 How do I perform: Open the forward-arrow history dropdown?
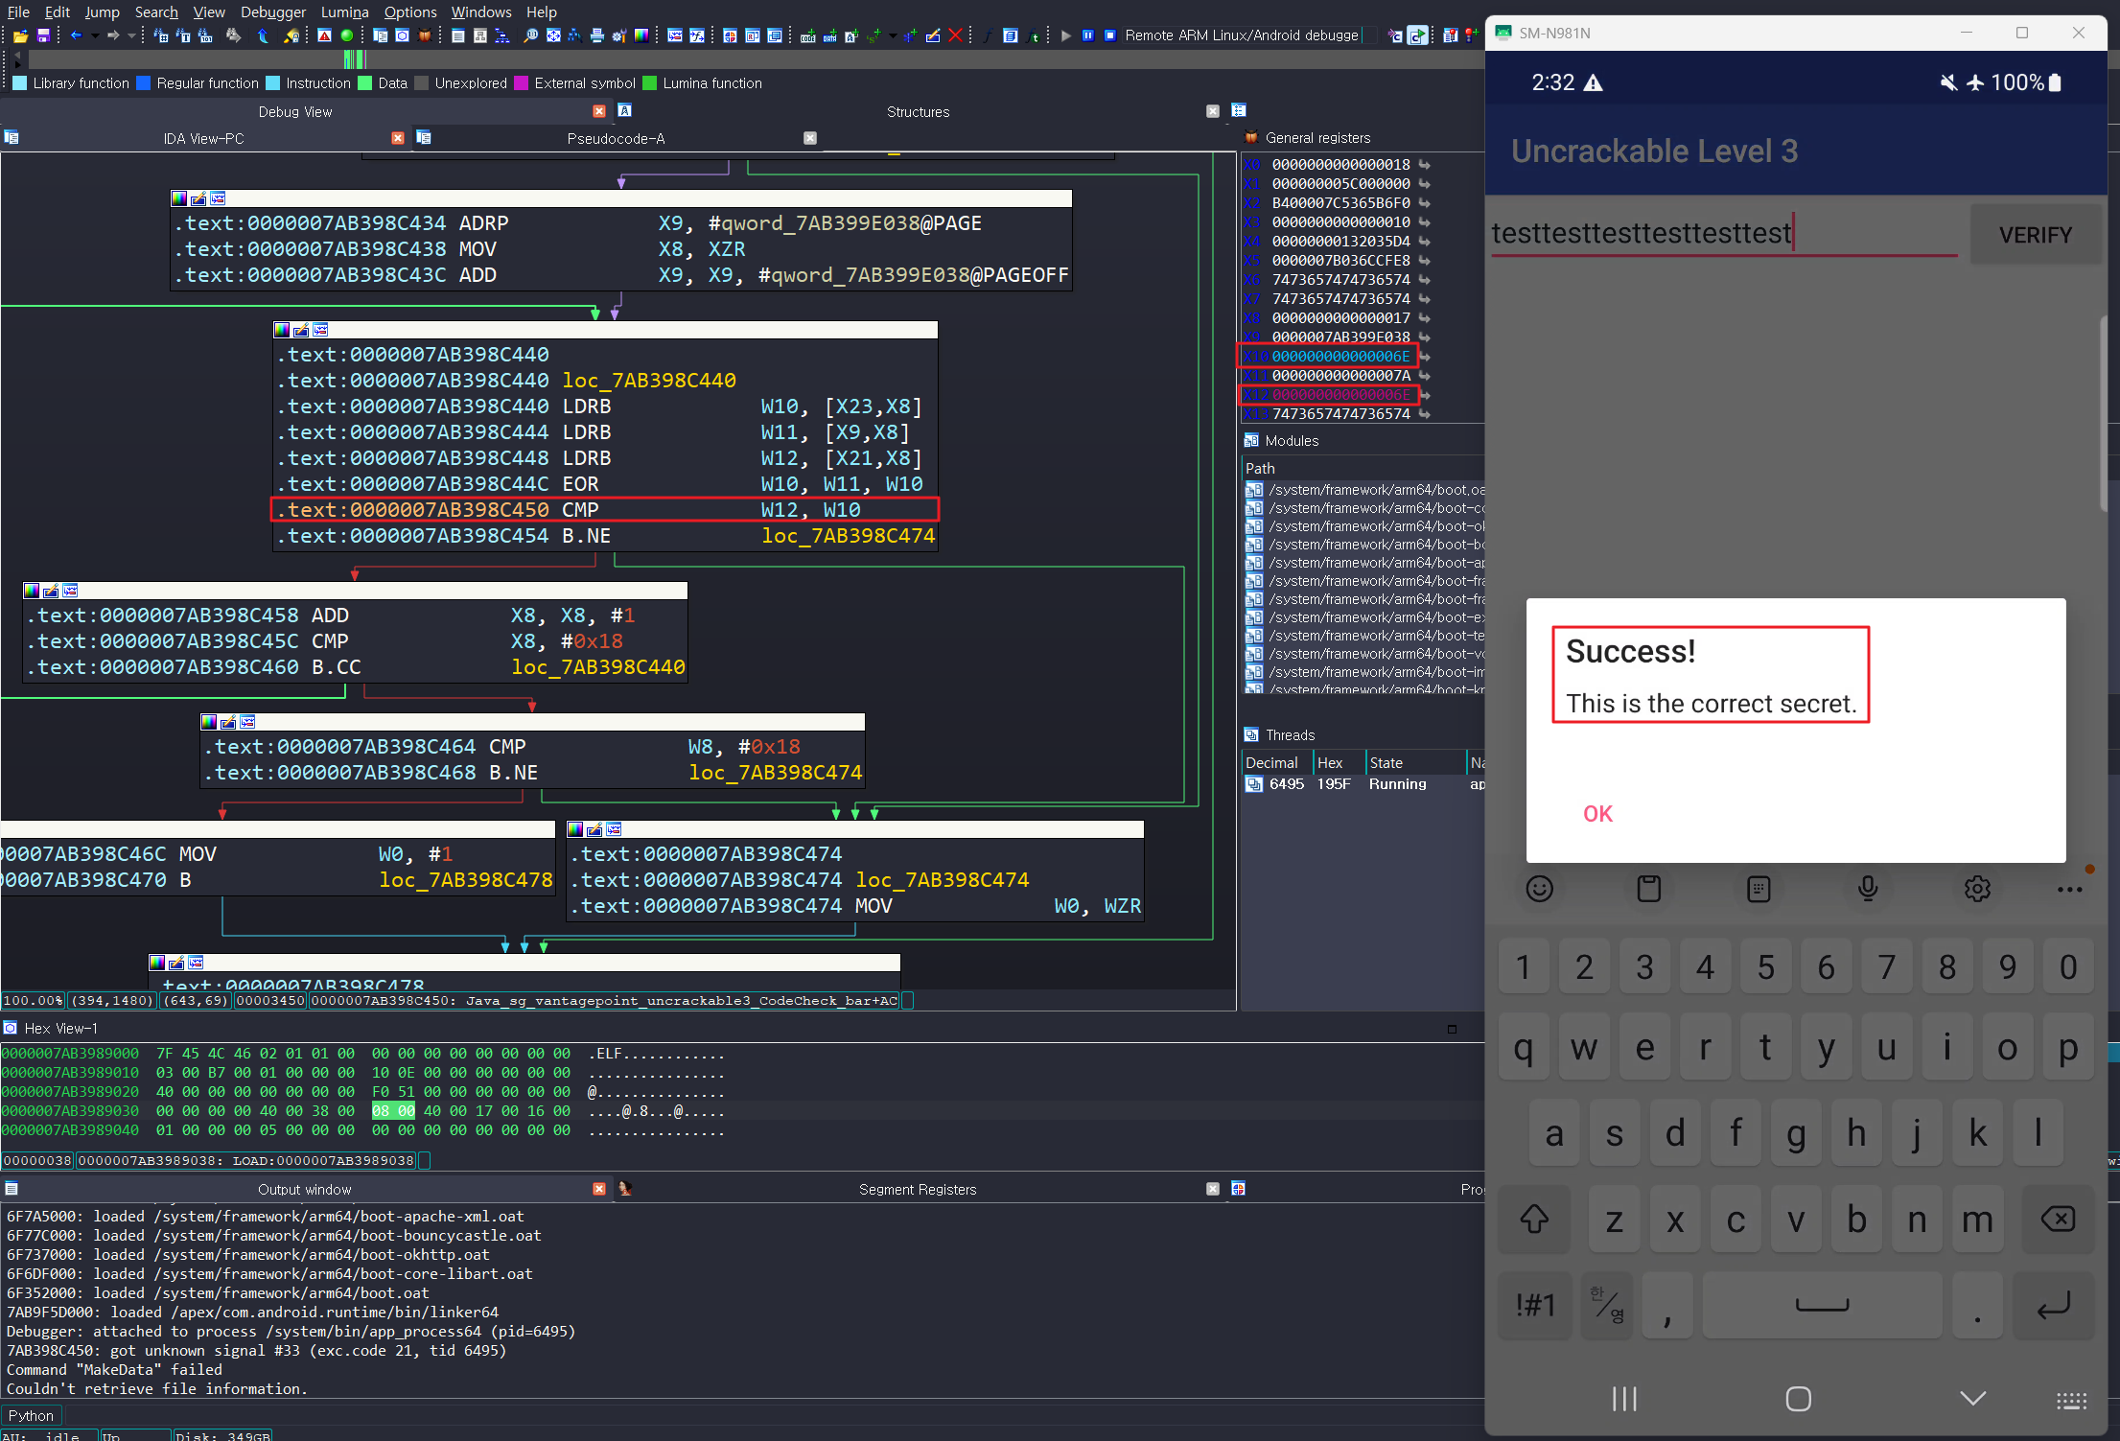click(131, 35)
